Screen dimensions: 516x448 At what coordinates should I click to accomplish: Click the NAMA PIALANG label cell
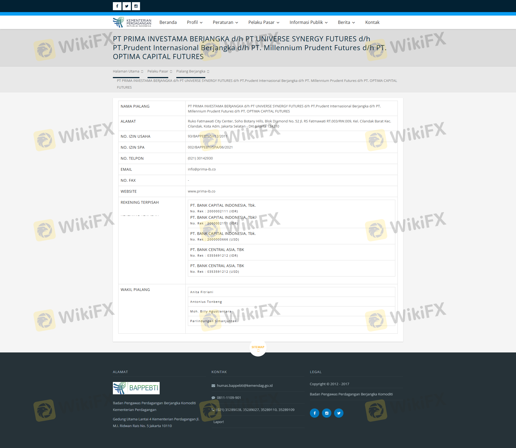(152, 108)
